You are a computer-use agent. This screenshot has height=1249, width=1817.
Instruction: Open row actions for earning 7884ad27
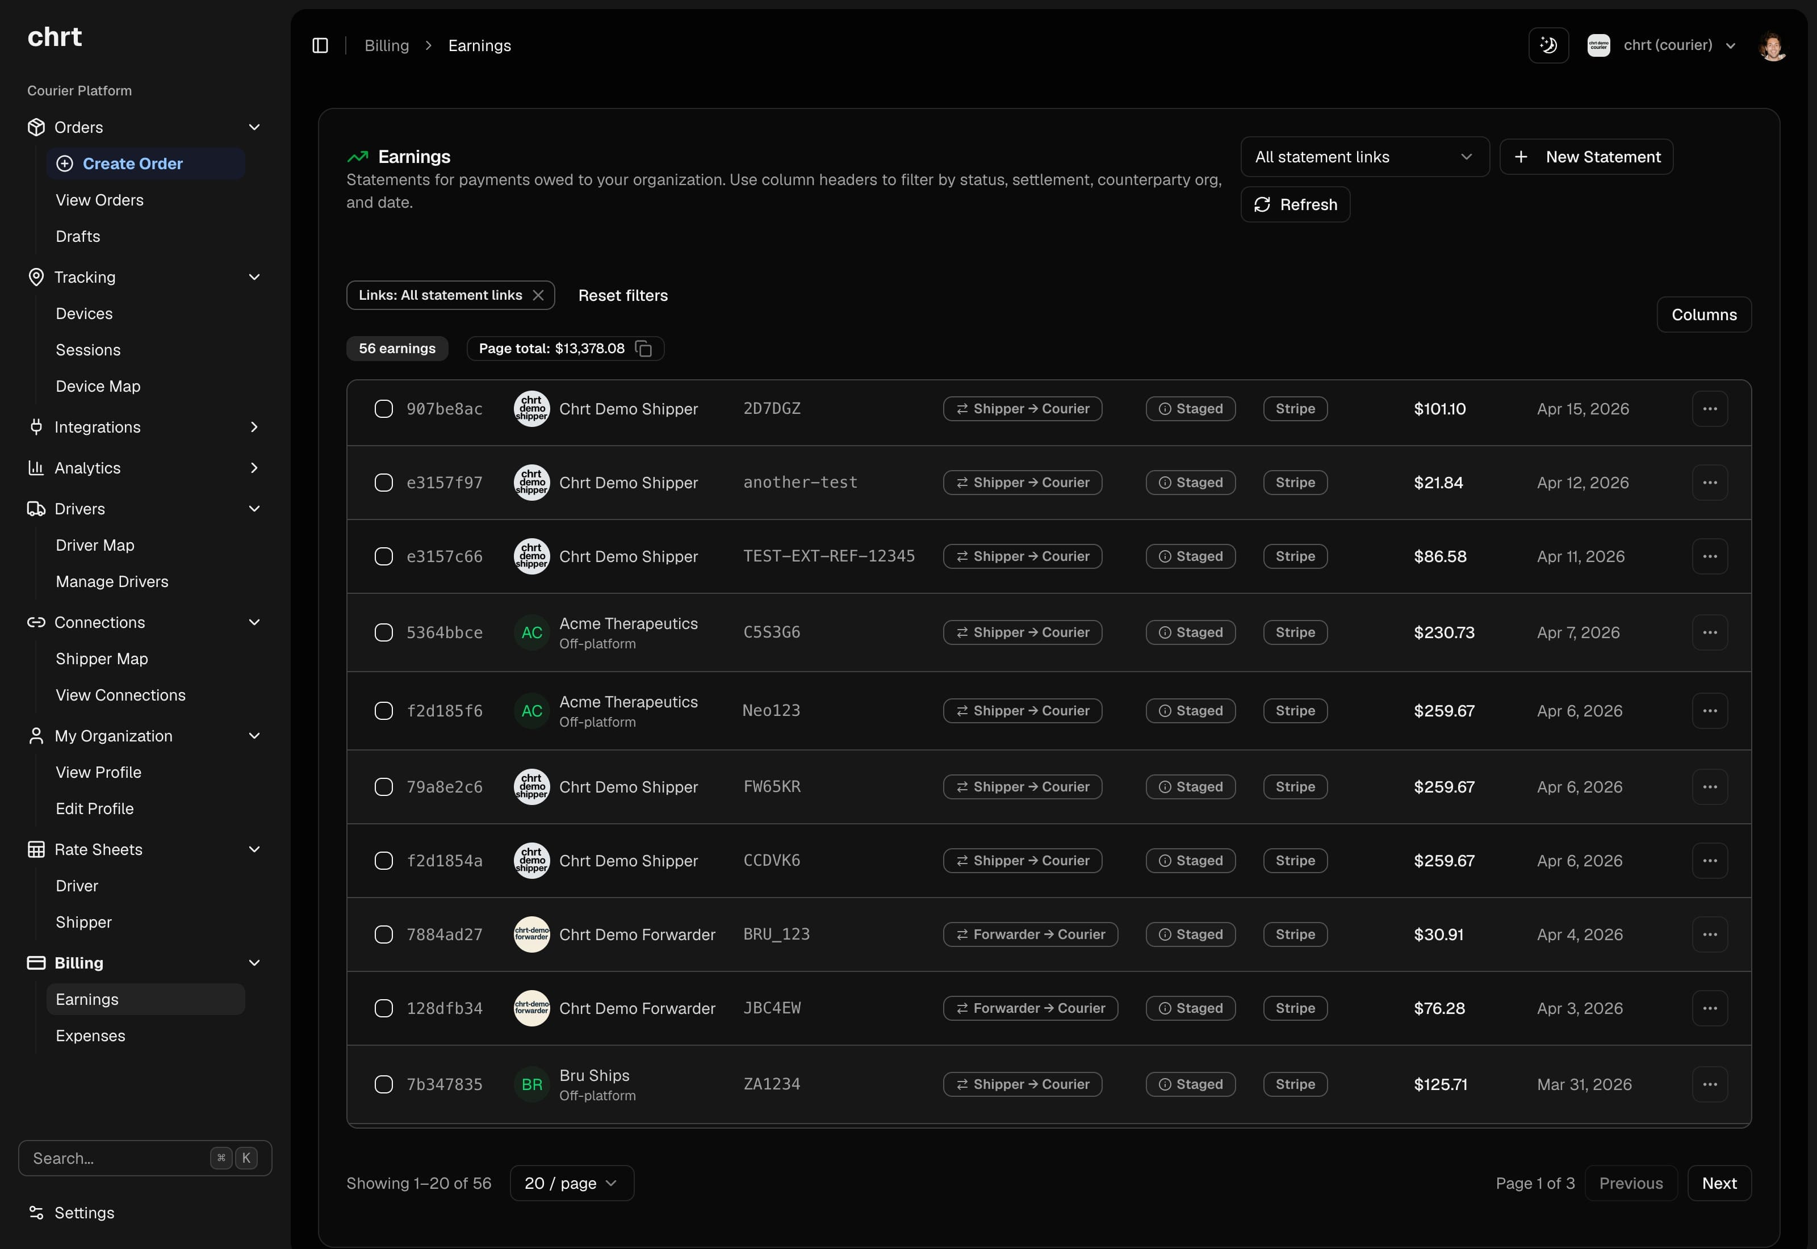tap(1710, 934)
